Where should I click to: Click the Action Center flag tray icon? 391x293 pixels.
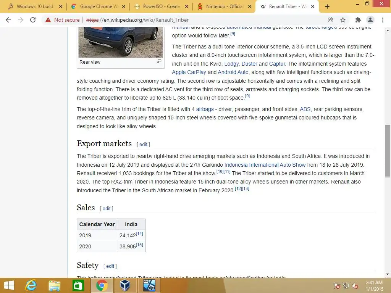click(x=337, y=285)
